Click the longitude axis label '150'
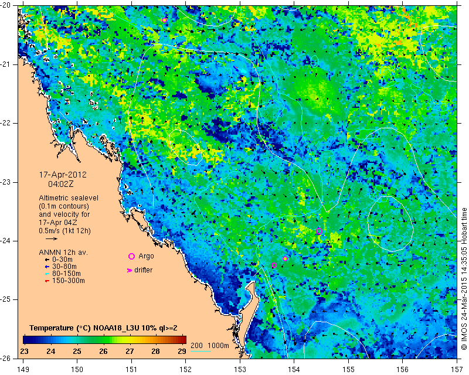The width and height of the screenshot is (469, 375). point(77,370)
